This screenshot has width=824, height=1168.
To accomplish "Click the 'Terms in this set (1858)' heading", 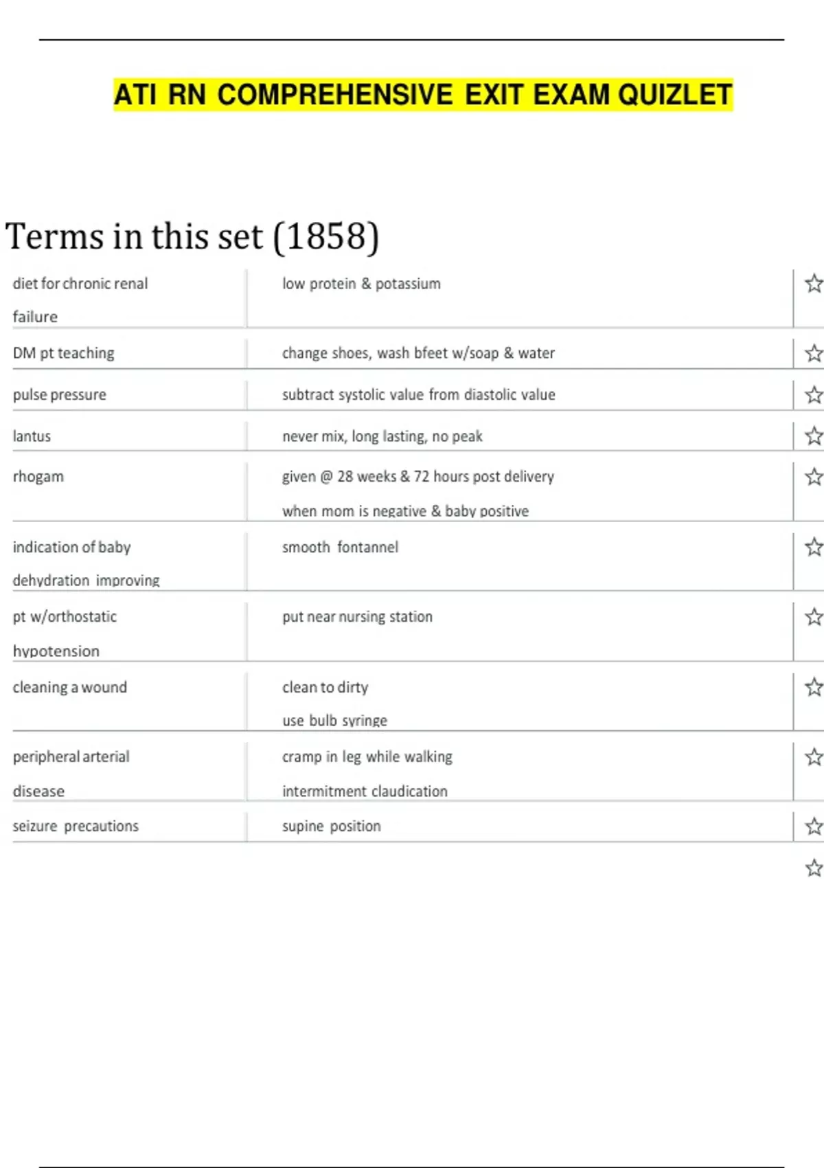I will (192, 237).
